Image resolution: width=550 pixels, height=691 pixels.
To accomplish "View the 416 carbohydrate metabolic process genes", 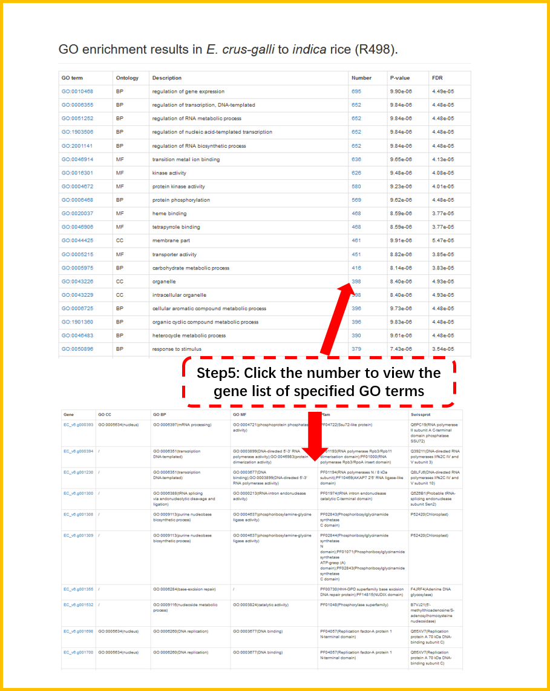I will coord(356,268).
